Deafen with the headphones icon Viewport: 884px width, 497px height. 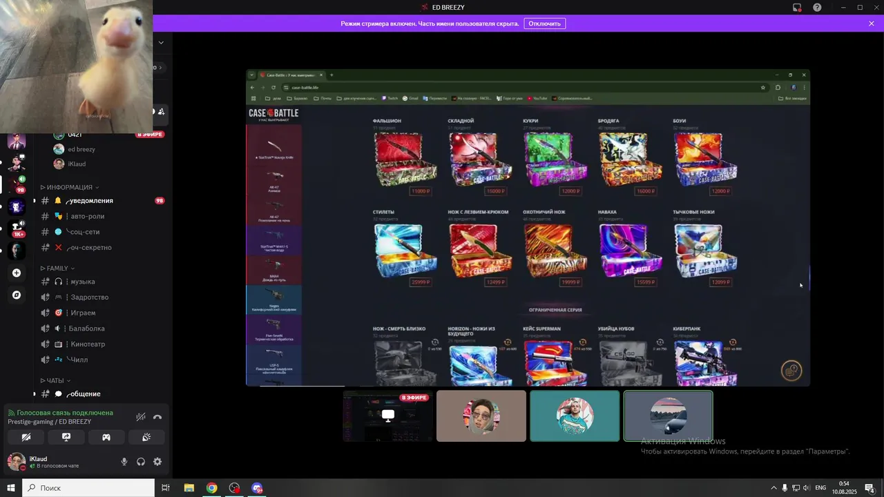141,462
